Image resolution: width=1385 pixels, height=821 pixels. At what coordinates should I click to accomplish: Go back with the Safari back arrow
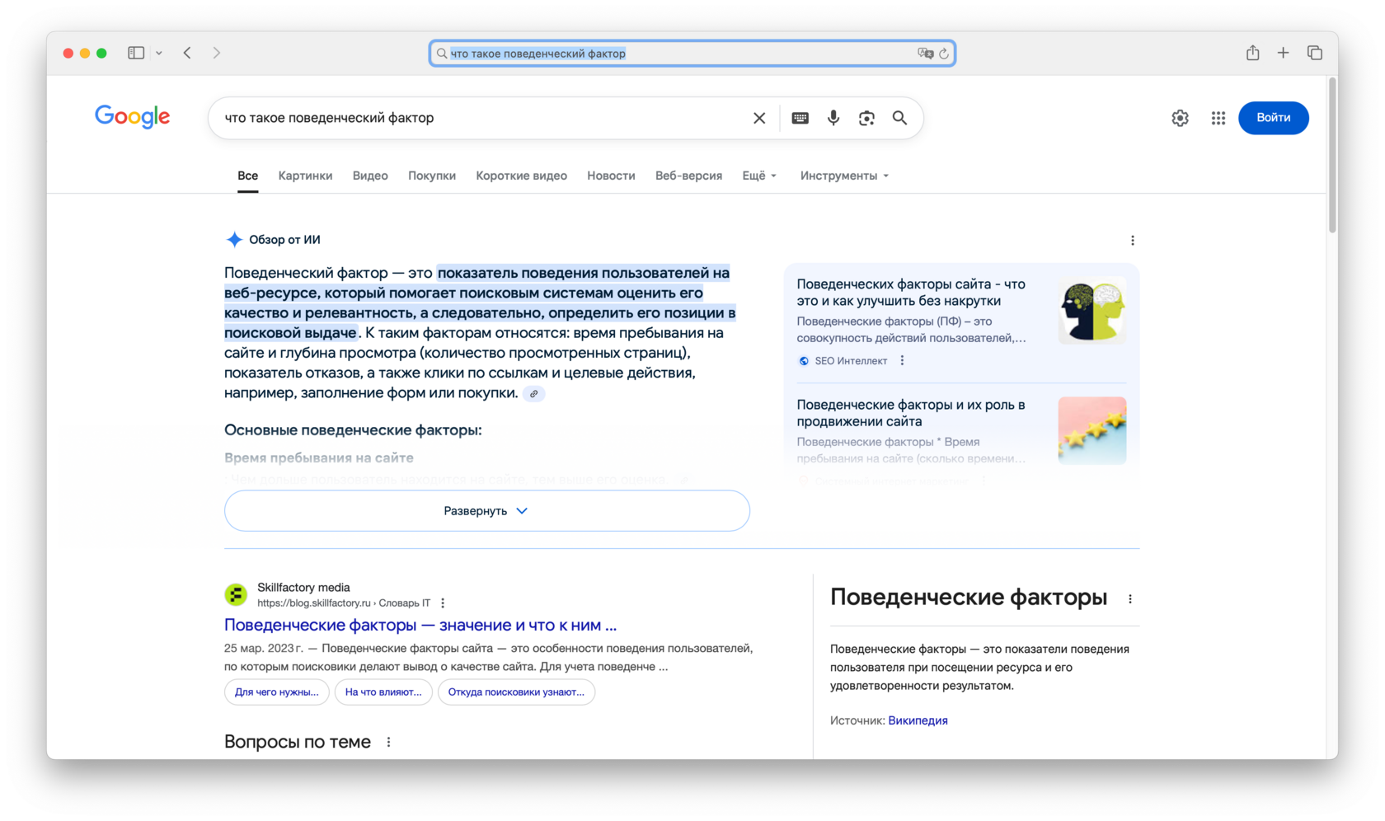point(188,53)
